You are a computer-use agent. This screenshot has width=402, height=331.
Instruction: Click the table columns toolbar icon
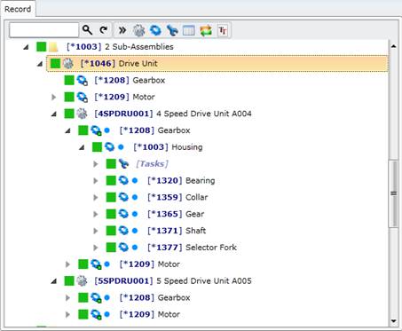189,30
